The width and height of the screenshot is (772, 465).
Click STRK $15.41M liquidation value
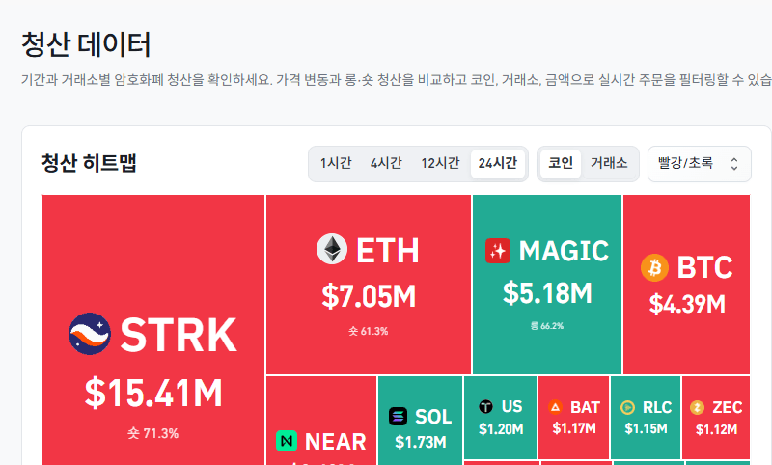pyautogui.click(x=153, y=393)
